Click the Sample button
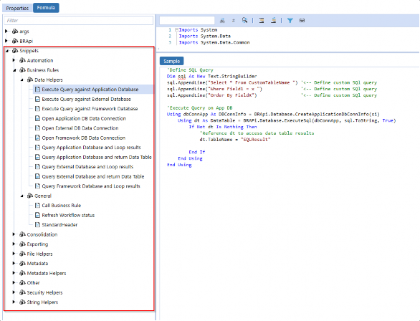Image resolution: width=420 pixels, height=321 pixels. 172,61
